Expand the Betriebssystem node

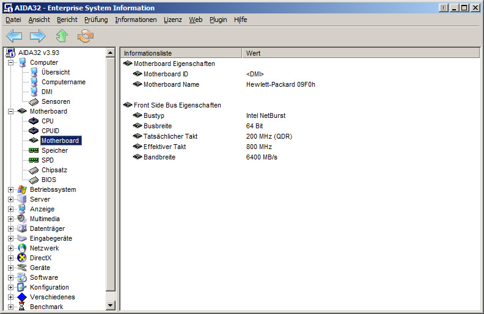(x=11, y=190)
